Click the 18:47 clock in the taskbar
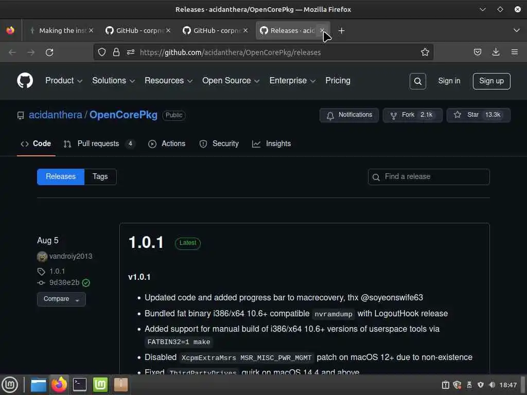The width and height of the screenshot is (527, 395). pyautogui.click(x=507, y=385)
